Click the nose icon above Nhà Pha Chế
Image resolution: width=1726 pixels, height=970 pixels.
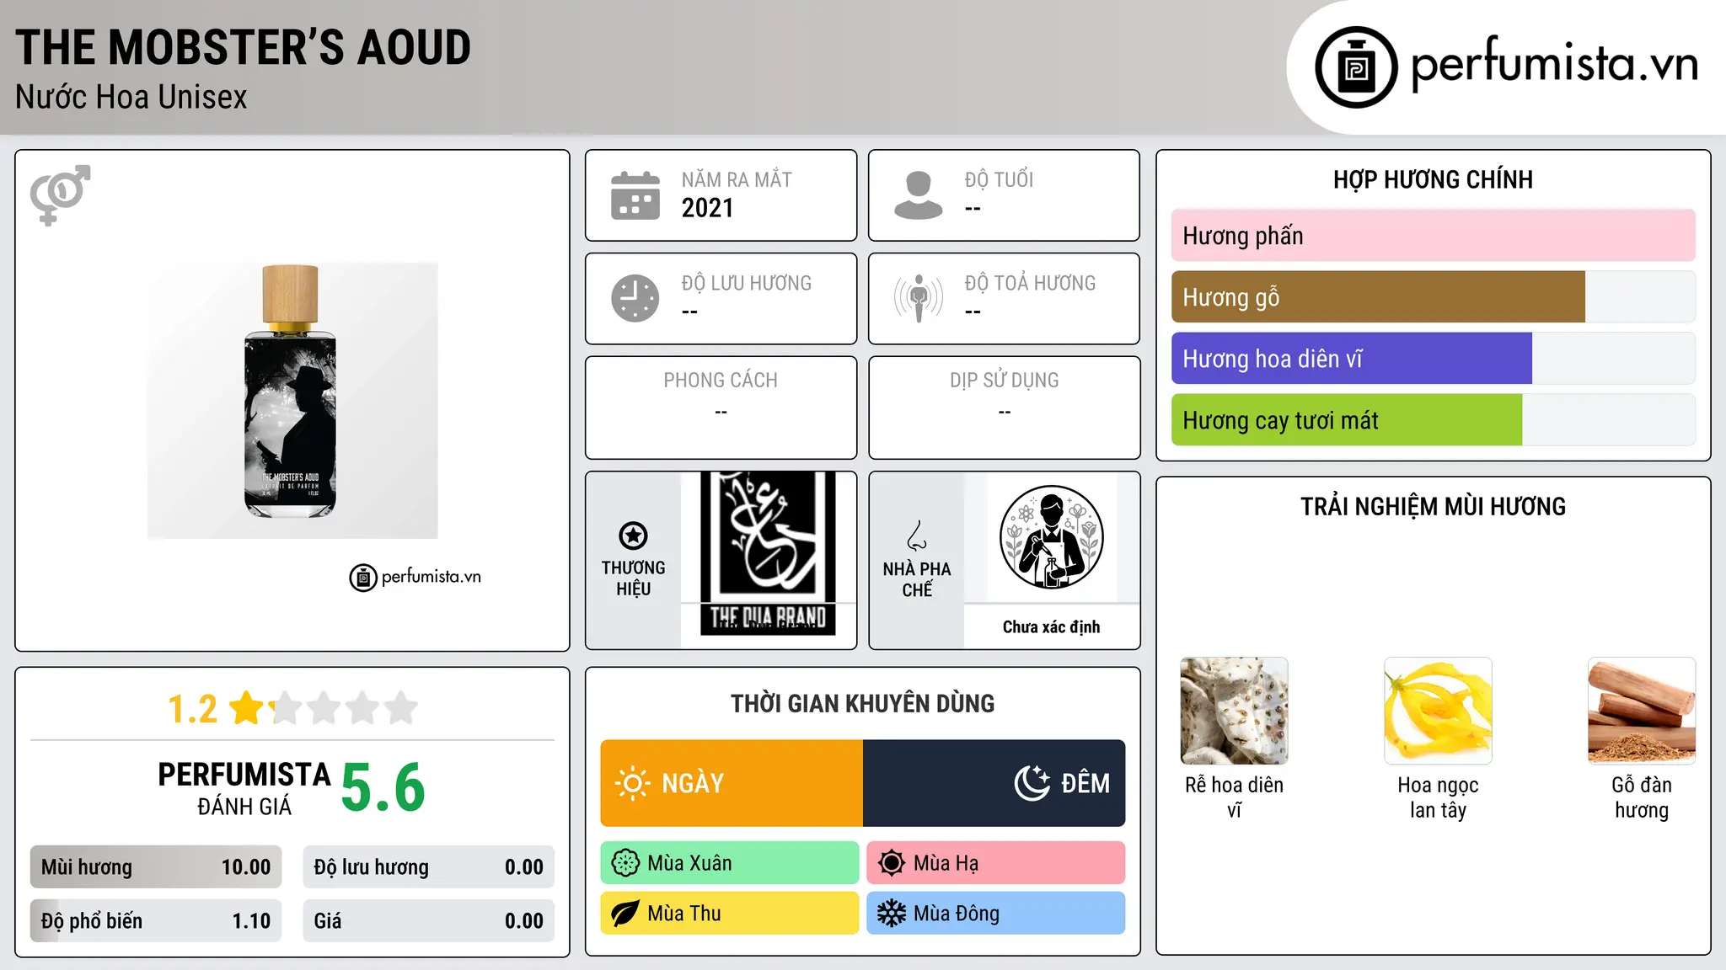917,536
